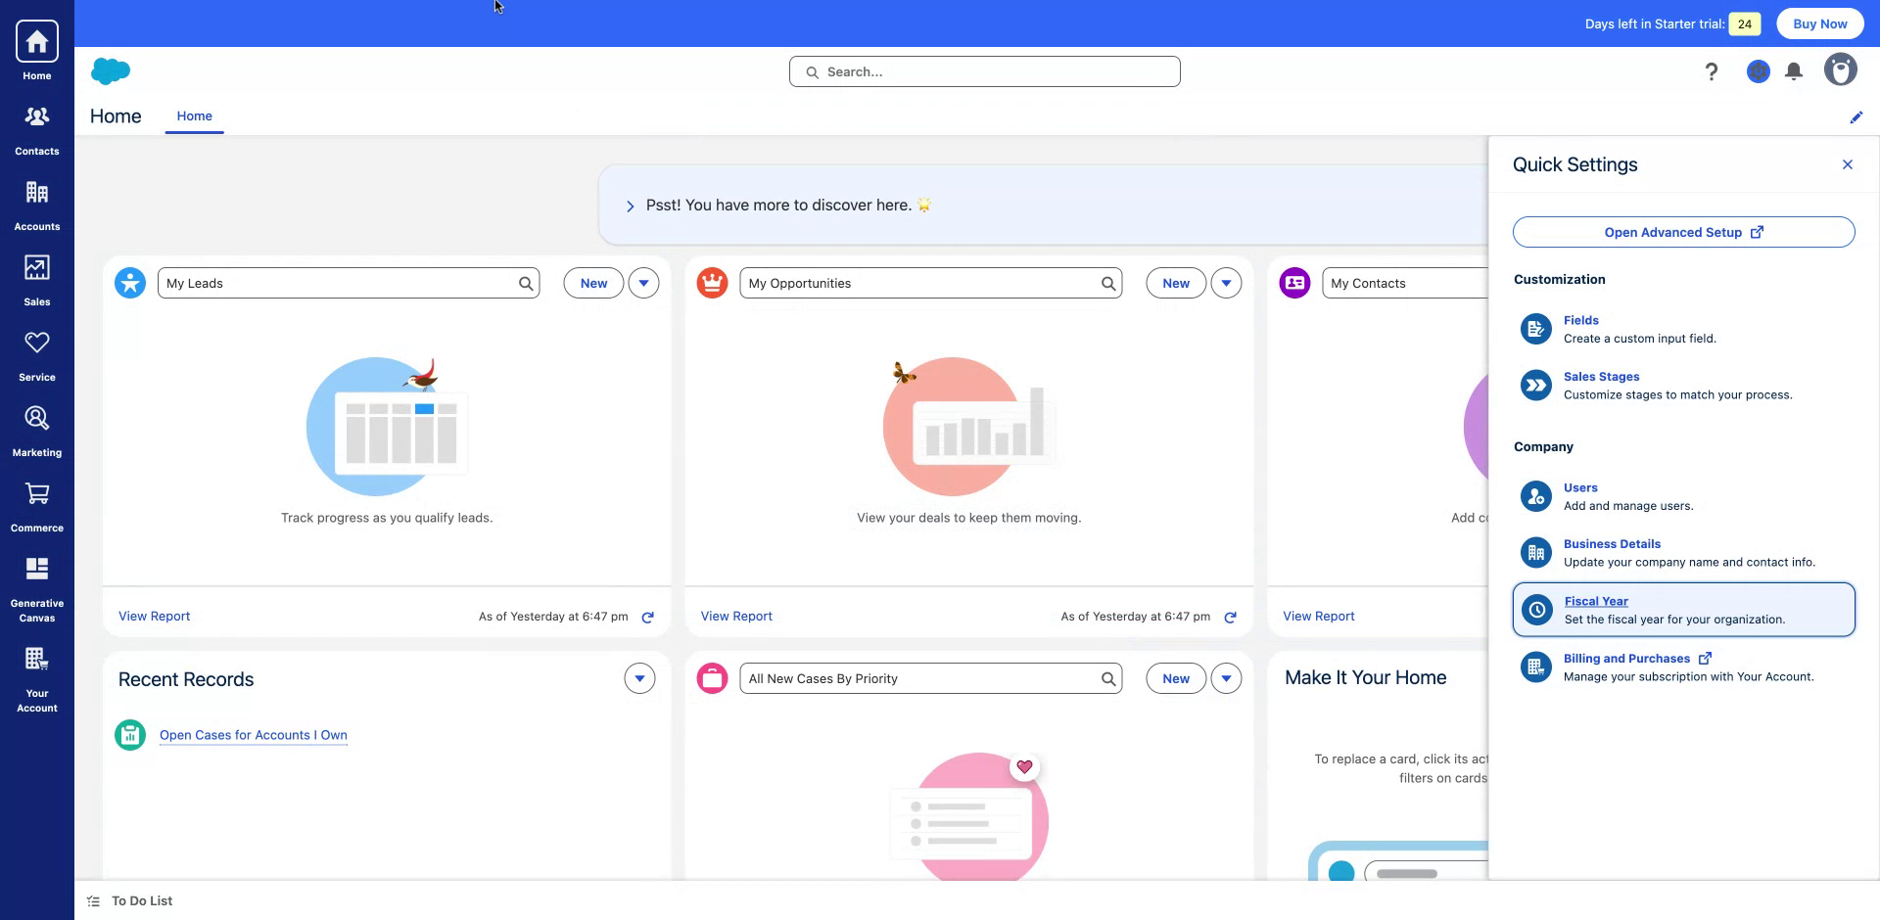
Task: Select the Commerce cart icon
Action: [36, 503]
